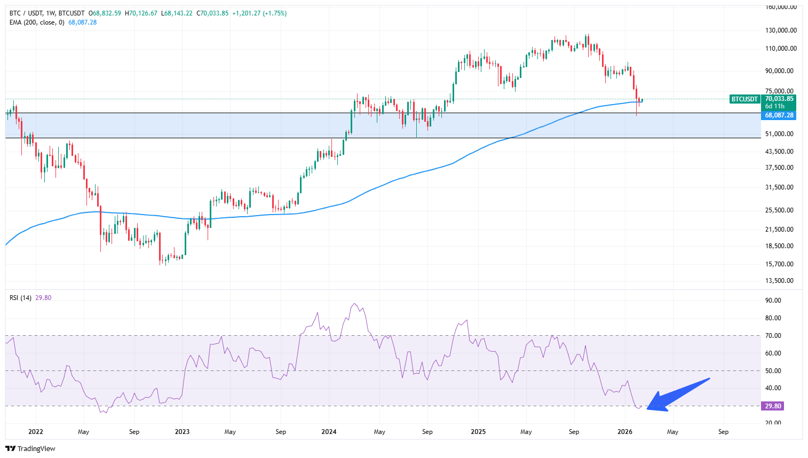Click the 2023 label on the time axis
The height and width of the screenshot is (458, 808).
pos(182,432)
